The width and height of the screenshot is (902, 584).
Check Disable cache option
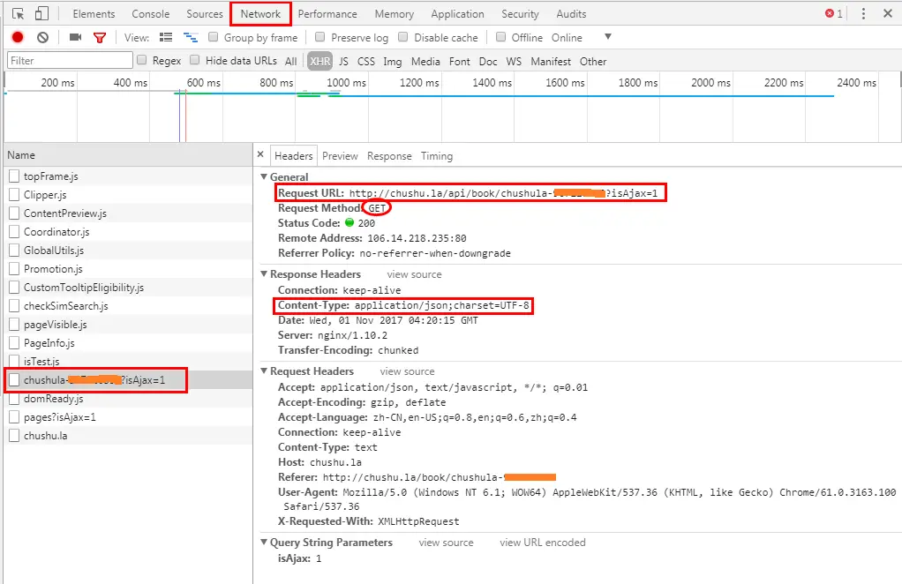coord(403,37)
